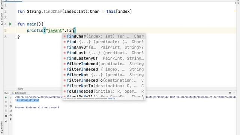Click 'Process finished with exit code 0' text
This screenshot has height=135, width=240.
tap(37, 108)
